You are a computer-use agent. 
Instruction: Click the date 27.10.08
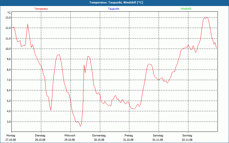(11, 140)
